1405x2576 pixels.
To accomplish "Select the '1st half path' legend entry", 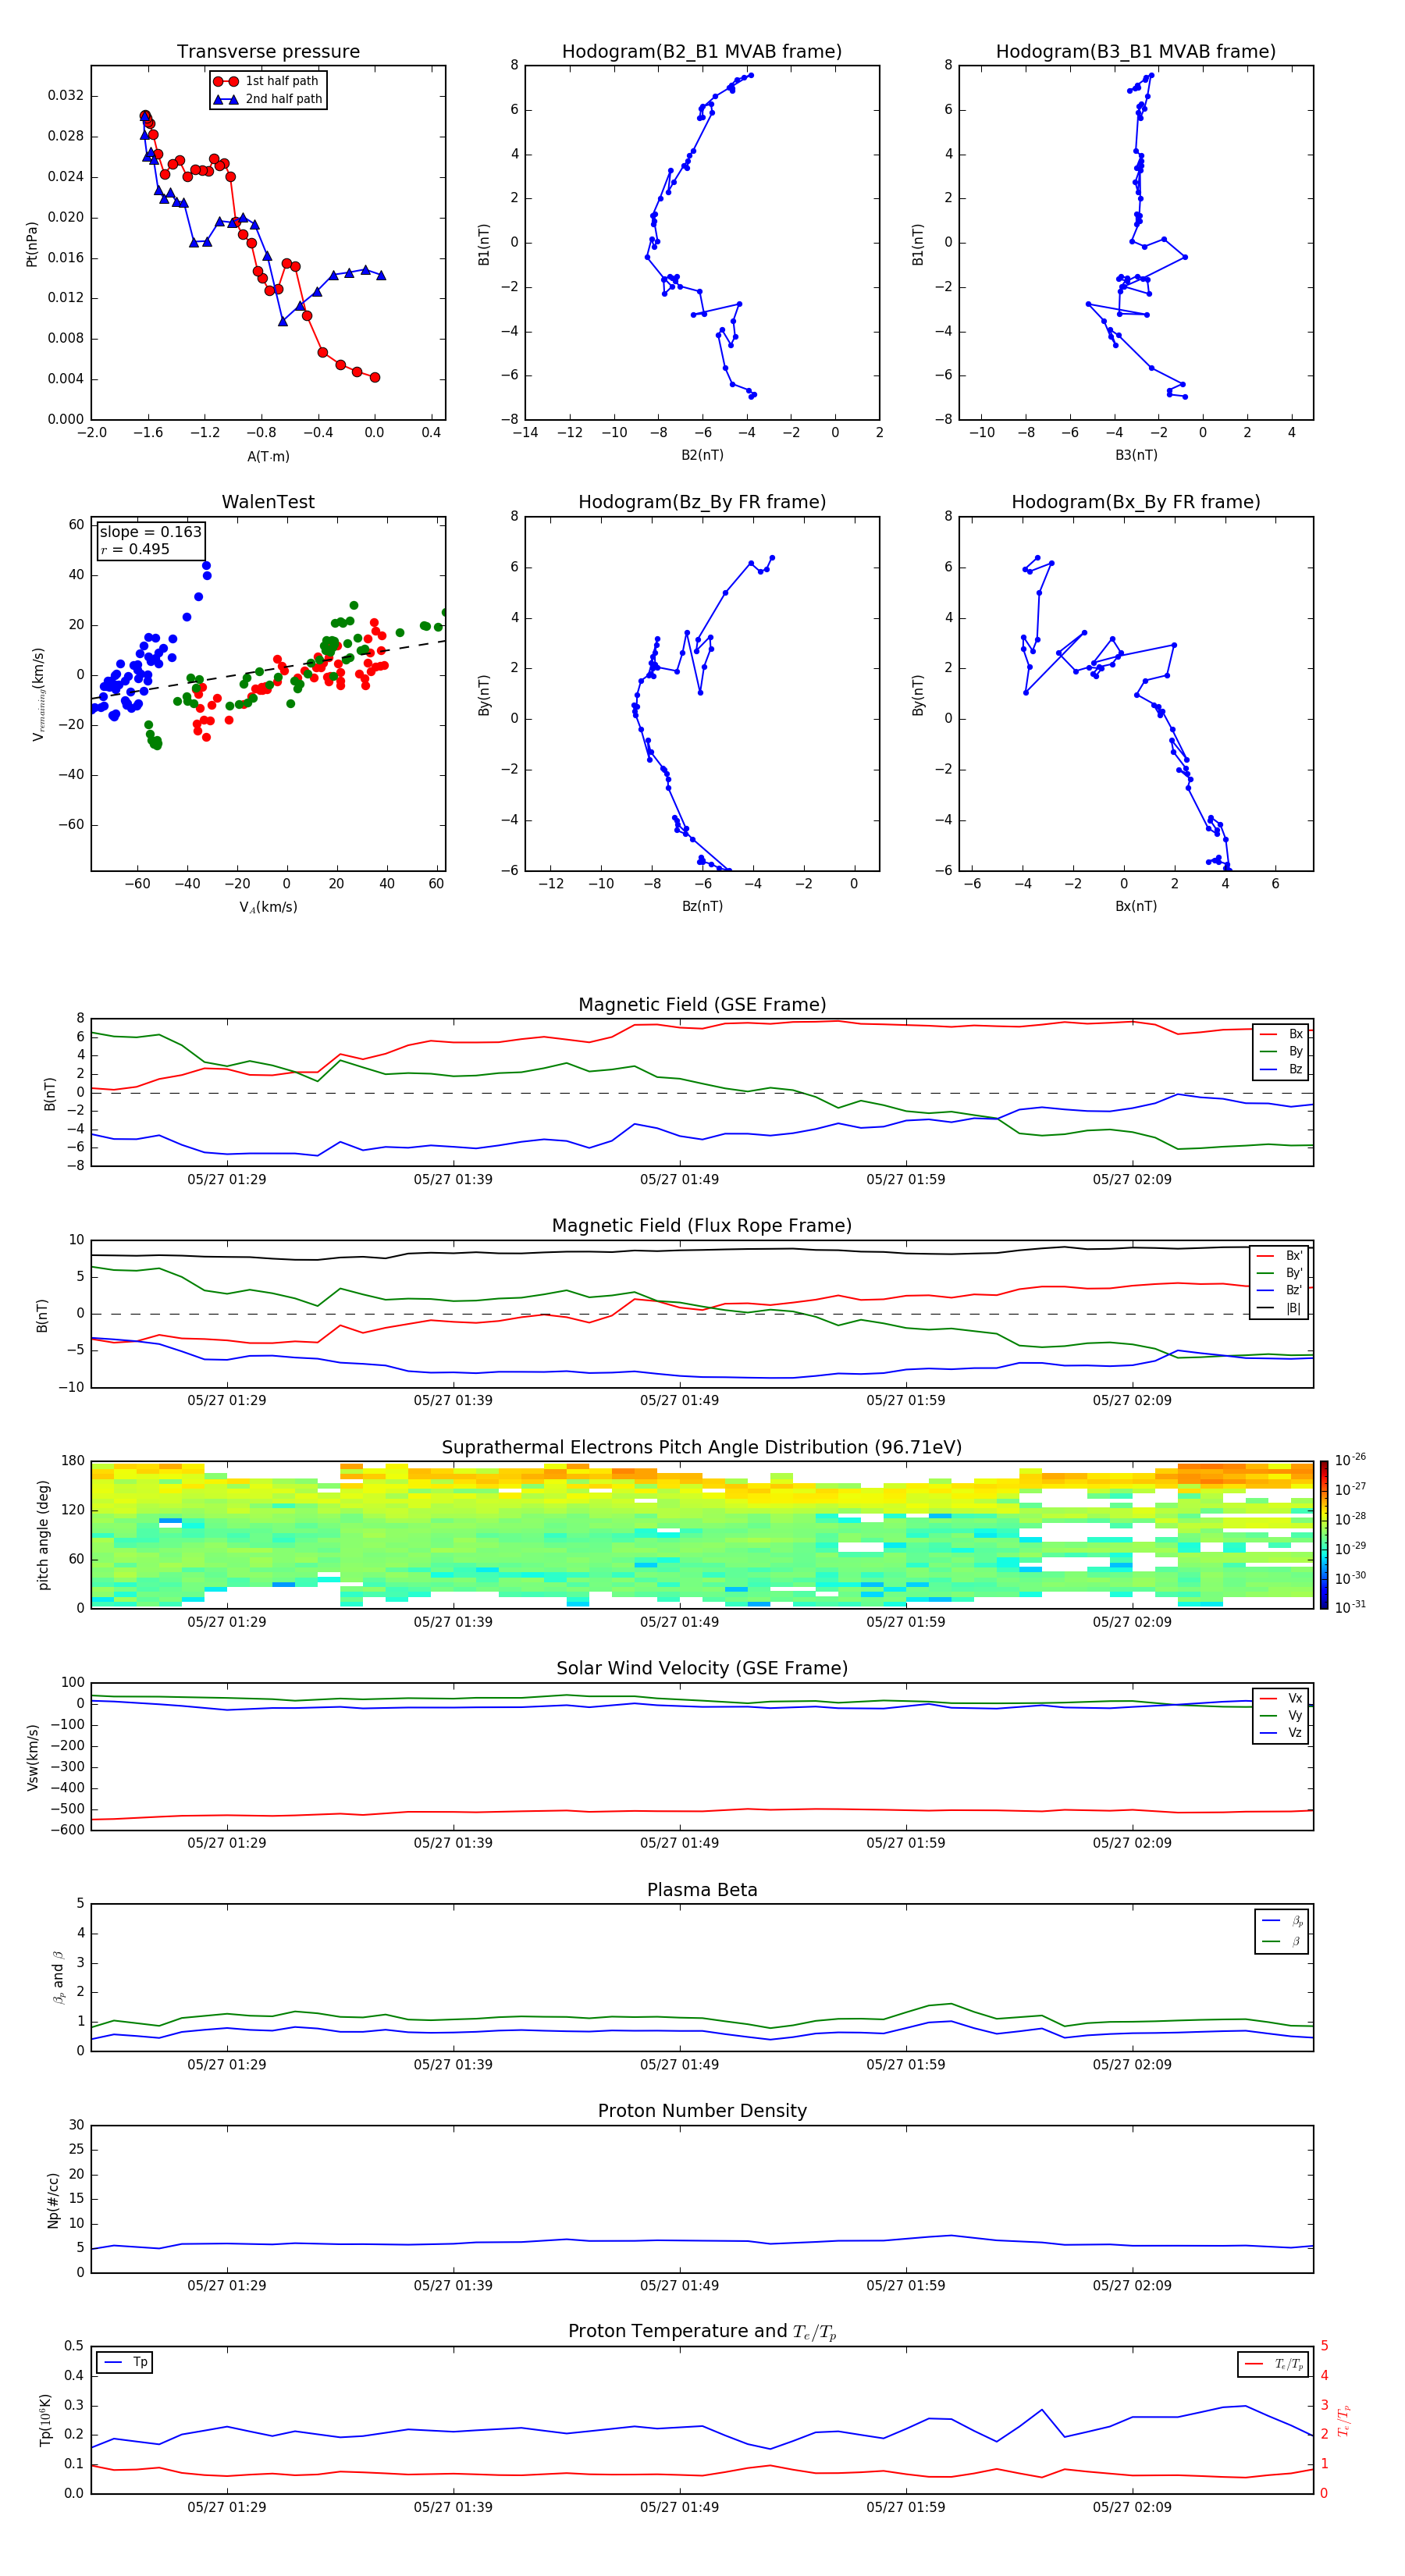I will click(267, 81).
